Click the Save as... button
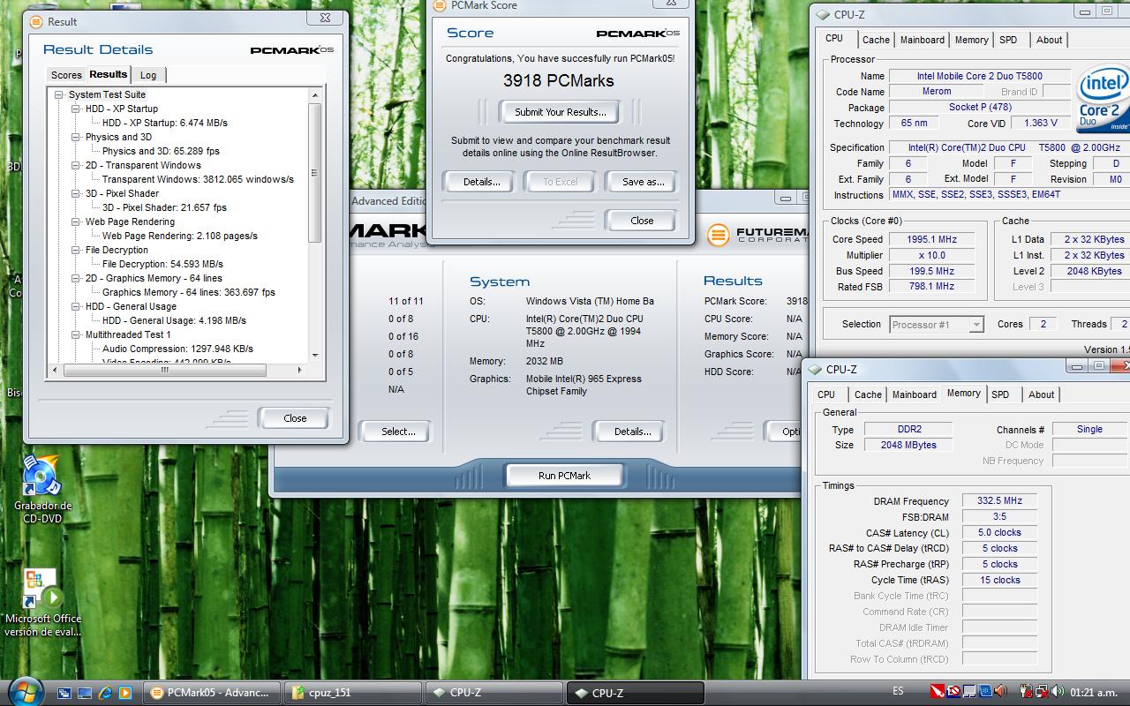Viewport: 1130px width, 706px height. 643,182
